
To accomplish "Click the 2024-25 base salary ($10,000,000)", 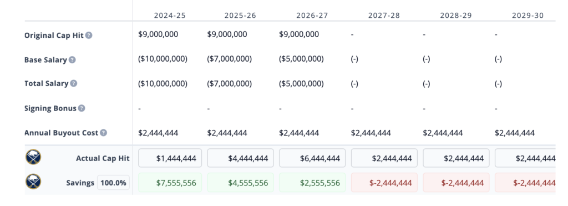I will pos(163,59).
